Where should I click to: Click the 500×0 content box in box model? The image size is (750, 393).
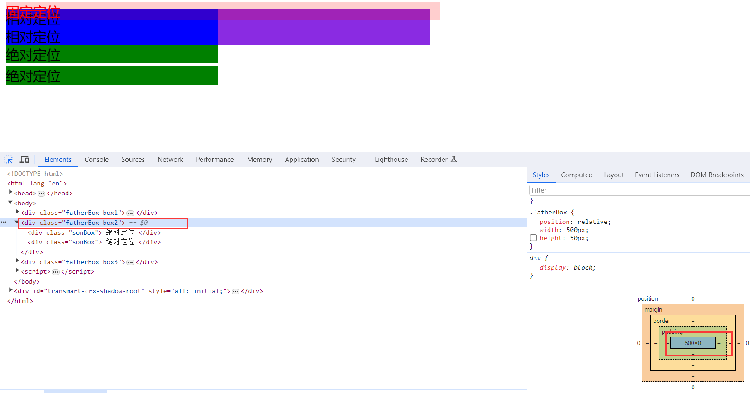click(x=693, y=343)
